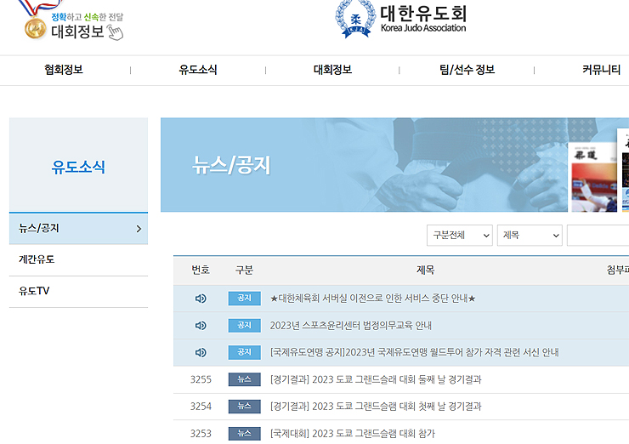Open the 대회정보 gold medal banner
Image resolution: width=629 pixels, height=444 pixels.
click(x=72, y=22)
